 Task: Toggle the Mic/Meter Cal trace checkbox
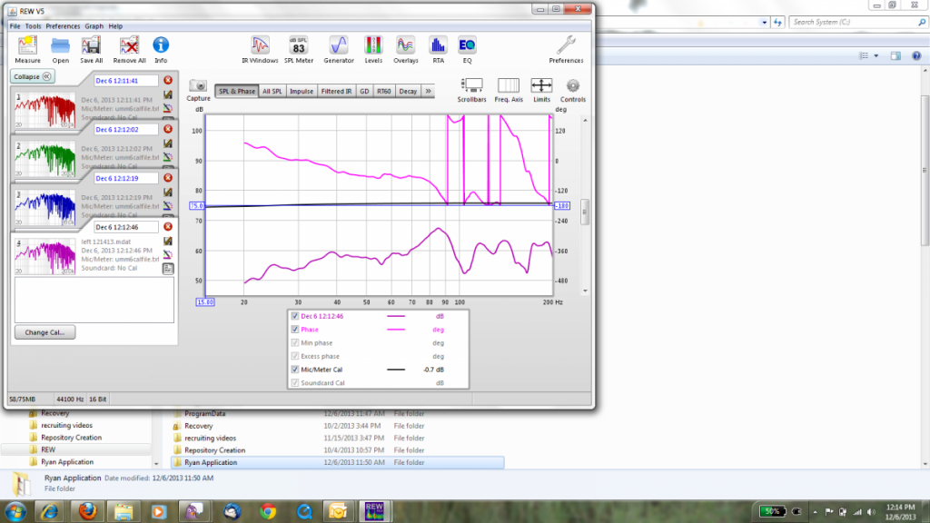click(294, 370)
